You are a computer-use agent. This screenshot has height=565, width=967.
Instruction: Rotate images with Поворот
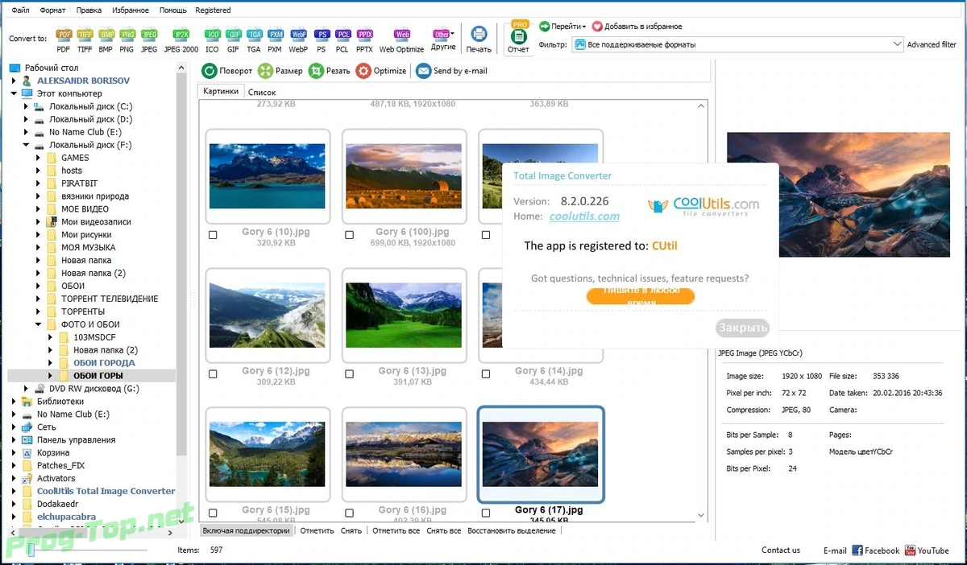(227, 71)
